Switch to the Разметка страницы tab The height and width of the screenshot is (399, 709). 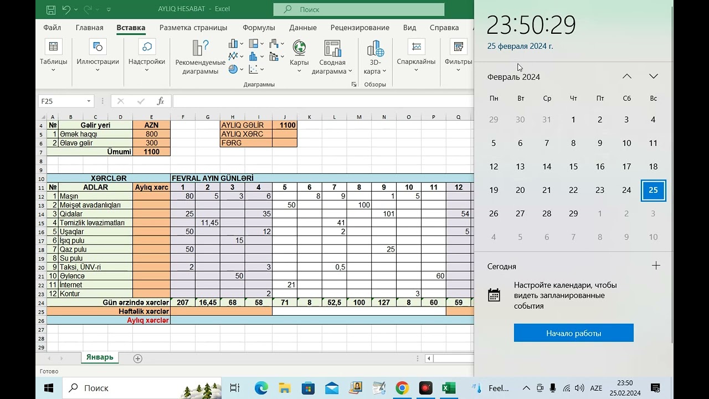coord(193,27)
